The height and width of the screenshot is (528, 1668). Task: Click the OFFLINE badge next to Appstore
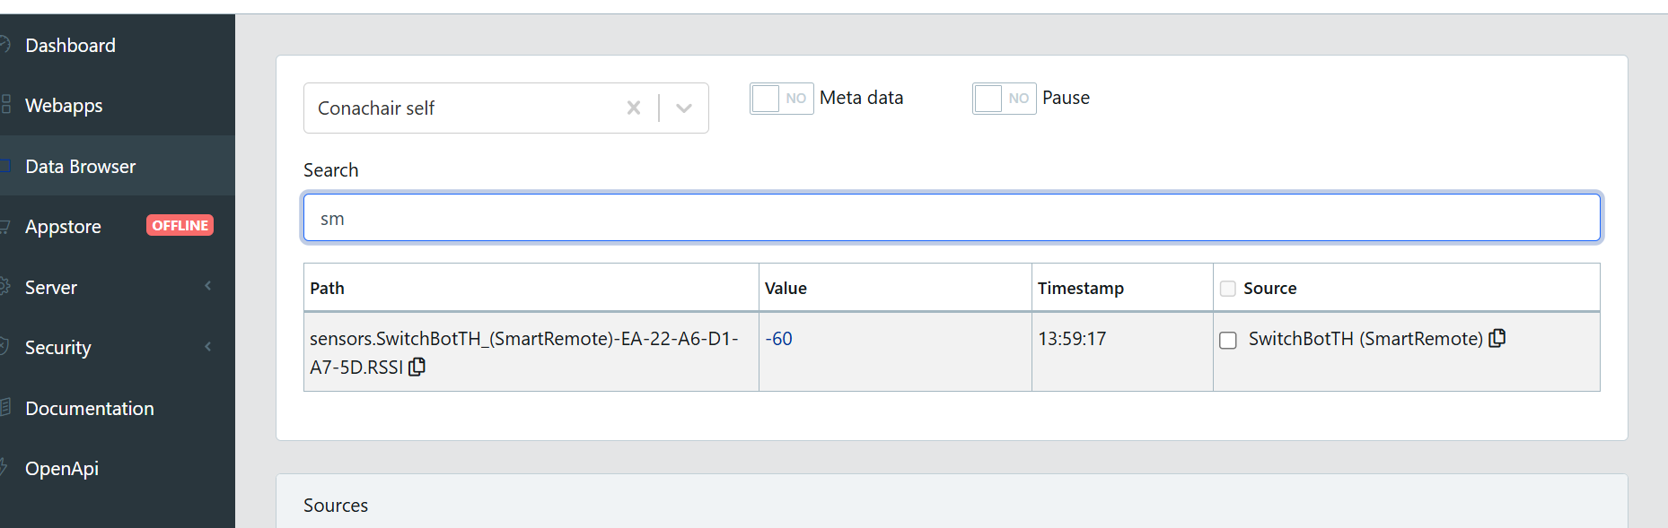pos(180,226)
